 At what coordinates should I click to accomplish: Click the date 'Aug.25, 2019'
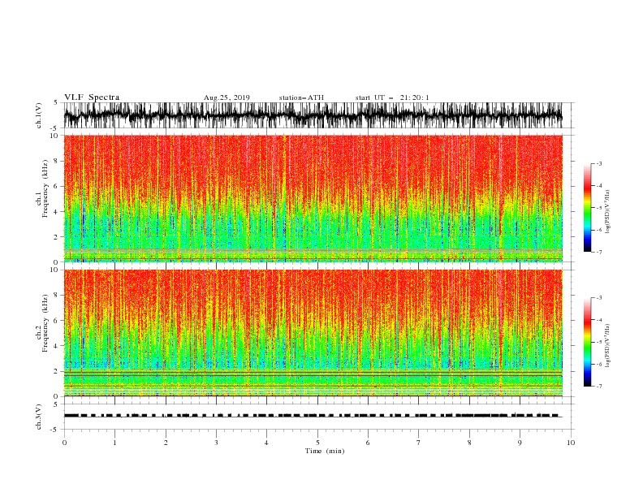tap(227, 97)
